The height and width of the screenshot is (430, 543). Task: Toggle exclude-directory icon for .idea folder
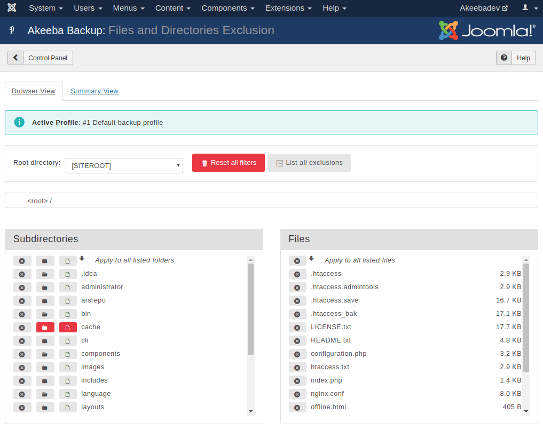click(22, 274)
